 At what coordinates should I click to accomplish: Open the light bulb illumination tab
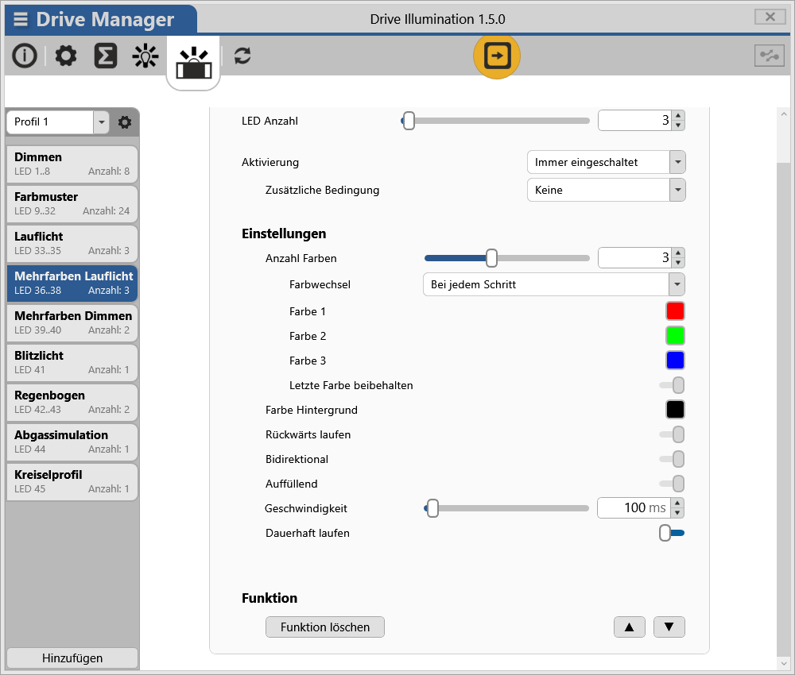(x=145, y=56)
